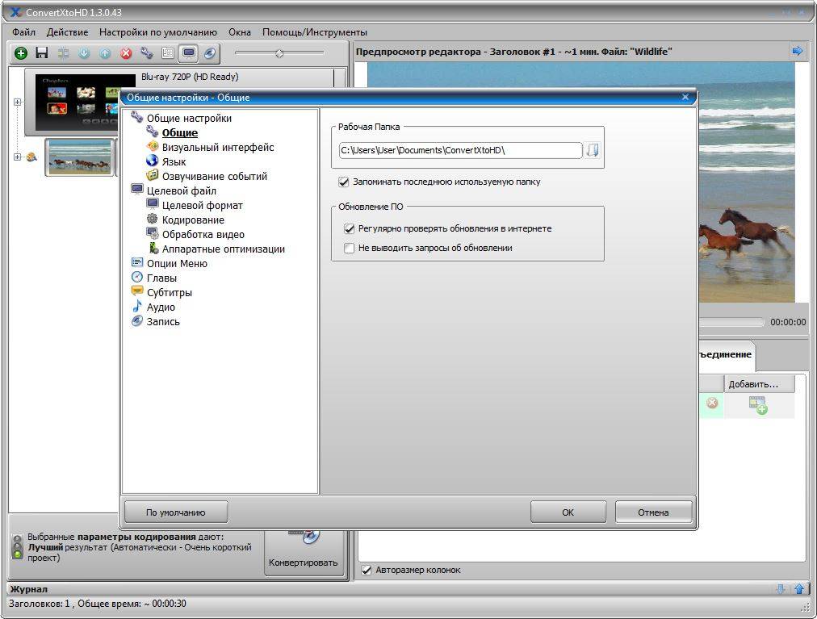Toggle Запоминать последнюю используемую папку checkbox
This screenshot has width=817, height=619.
tap(343, 182)
